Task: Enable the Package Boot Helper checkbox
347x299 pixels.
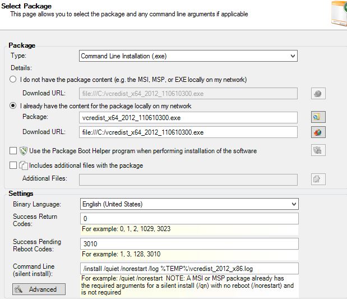Action: (13, 151)
